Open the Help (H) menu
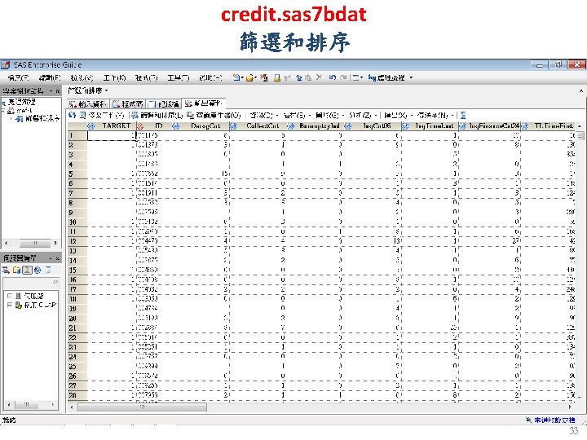The image size is (587, 440). click(210, 77)
